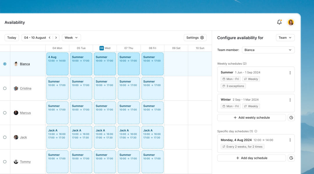Click history clock icon beside Add day schedule
This screenshot has height=174, width=314.
(x=291, y=158)
